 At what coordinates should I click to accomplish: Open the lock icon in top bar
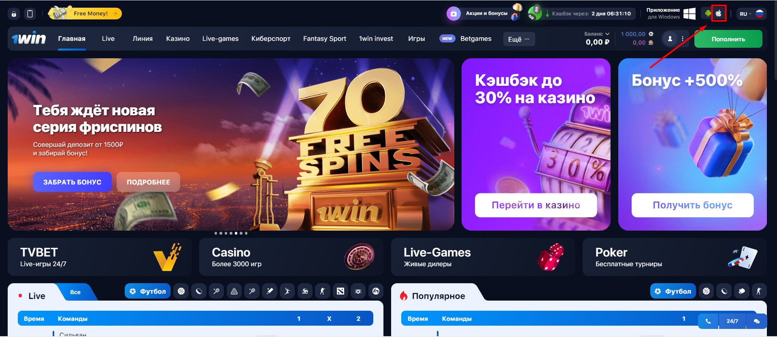pos(14,14)
